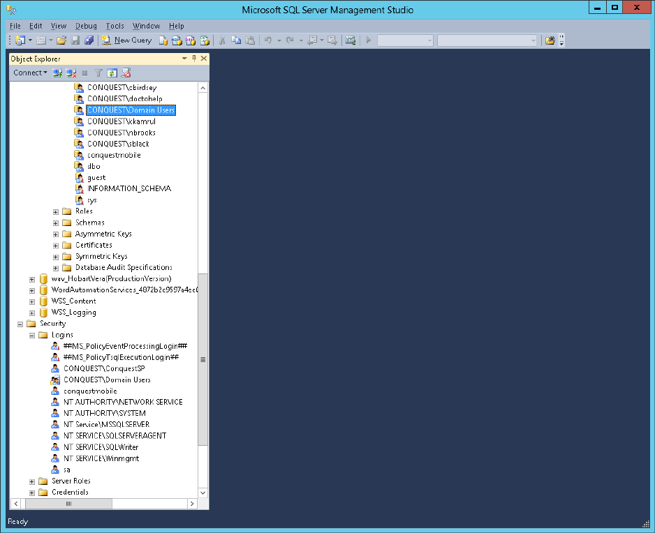Viewport: 655px width, 533px height.
Task: Click the Analysis Services MDX Query icon
Action: (x=177, y=40)
